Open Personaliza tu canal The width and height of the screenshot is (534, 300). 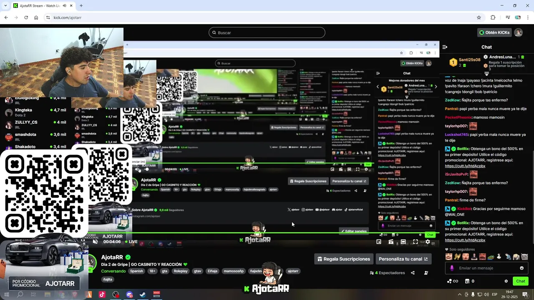tap(403, 259)
